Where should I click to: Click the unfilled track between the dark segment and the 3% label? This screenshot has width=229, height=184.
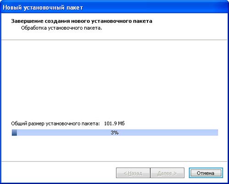(x=63, y=132)
